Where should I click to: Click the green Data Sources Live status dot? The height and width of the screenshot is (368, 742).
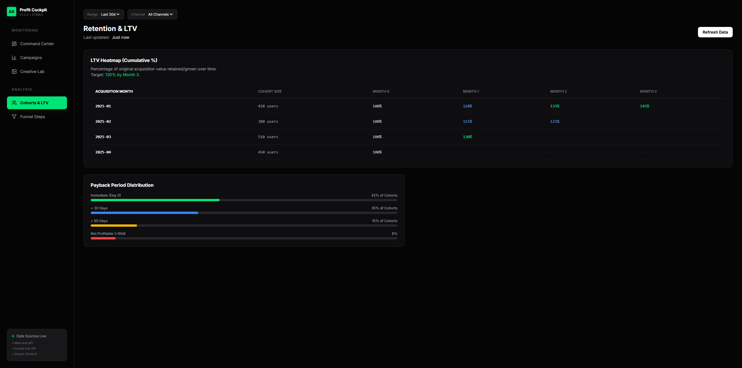pyautogui.click(x=12, y=336)
